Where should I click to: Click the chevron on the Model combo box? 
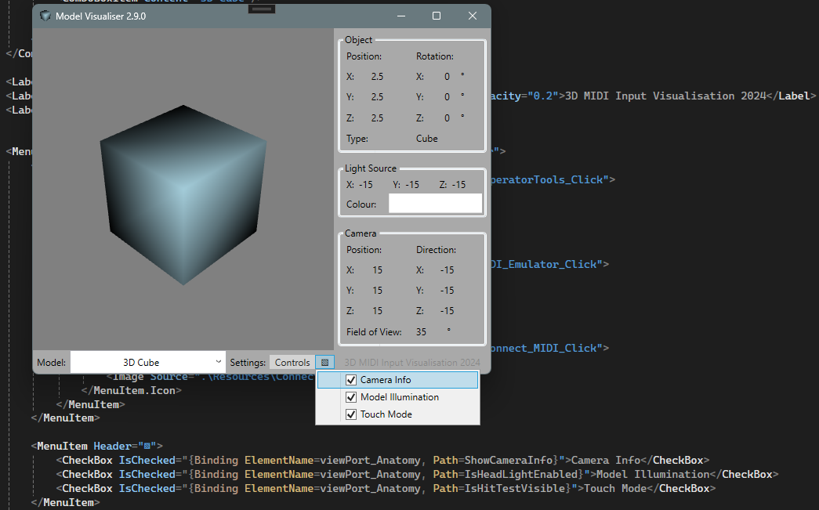click(x=218, y=362)
